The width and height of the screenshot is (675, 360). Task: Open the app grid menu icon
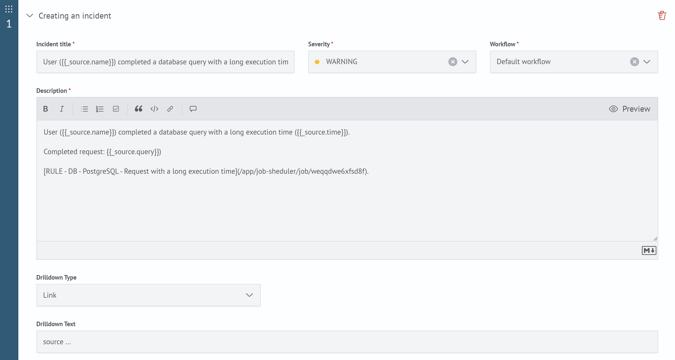9,9
